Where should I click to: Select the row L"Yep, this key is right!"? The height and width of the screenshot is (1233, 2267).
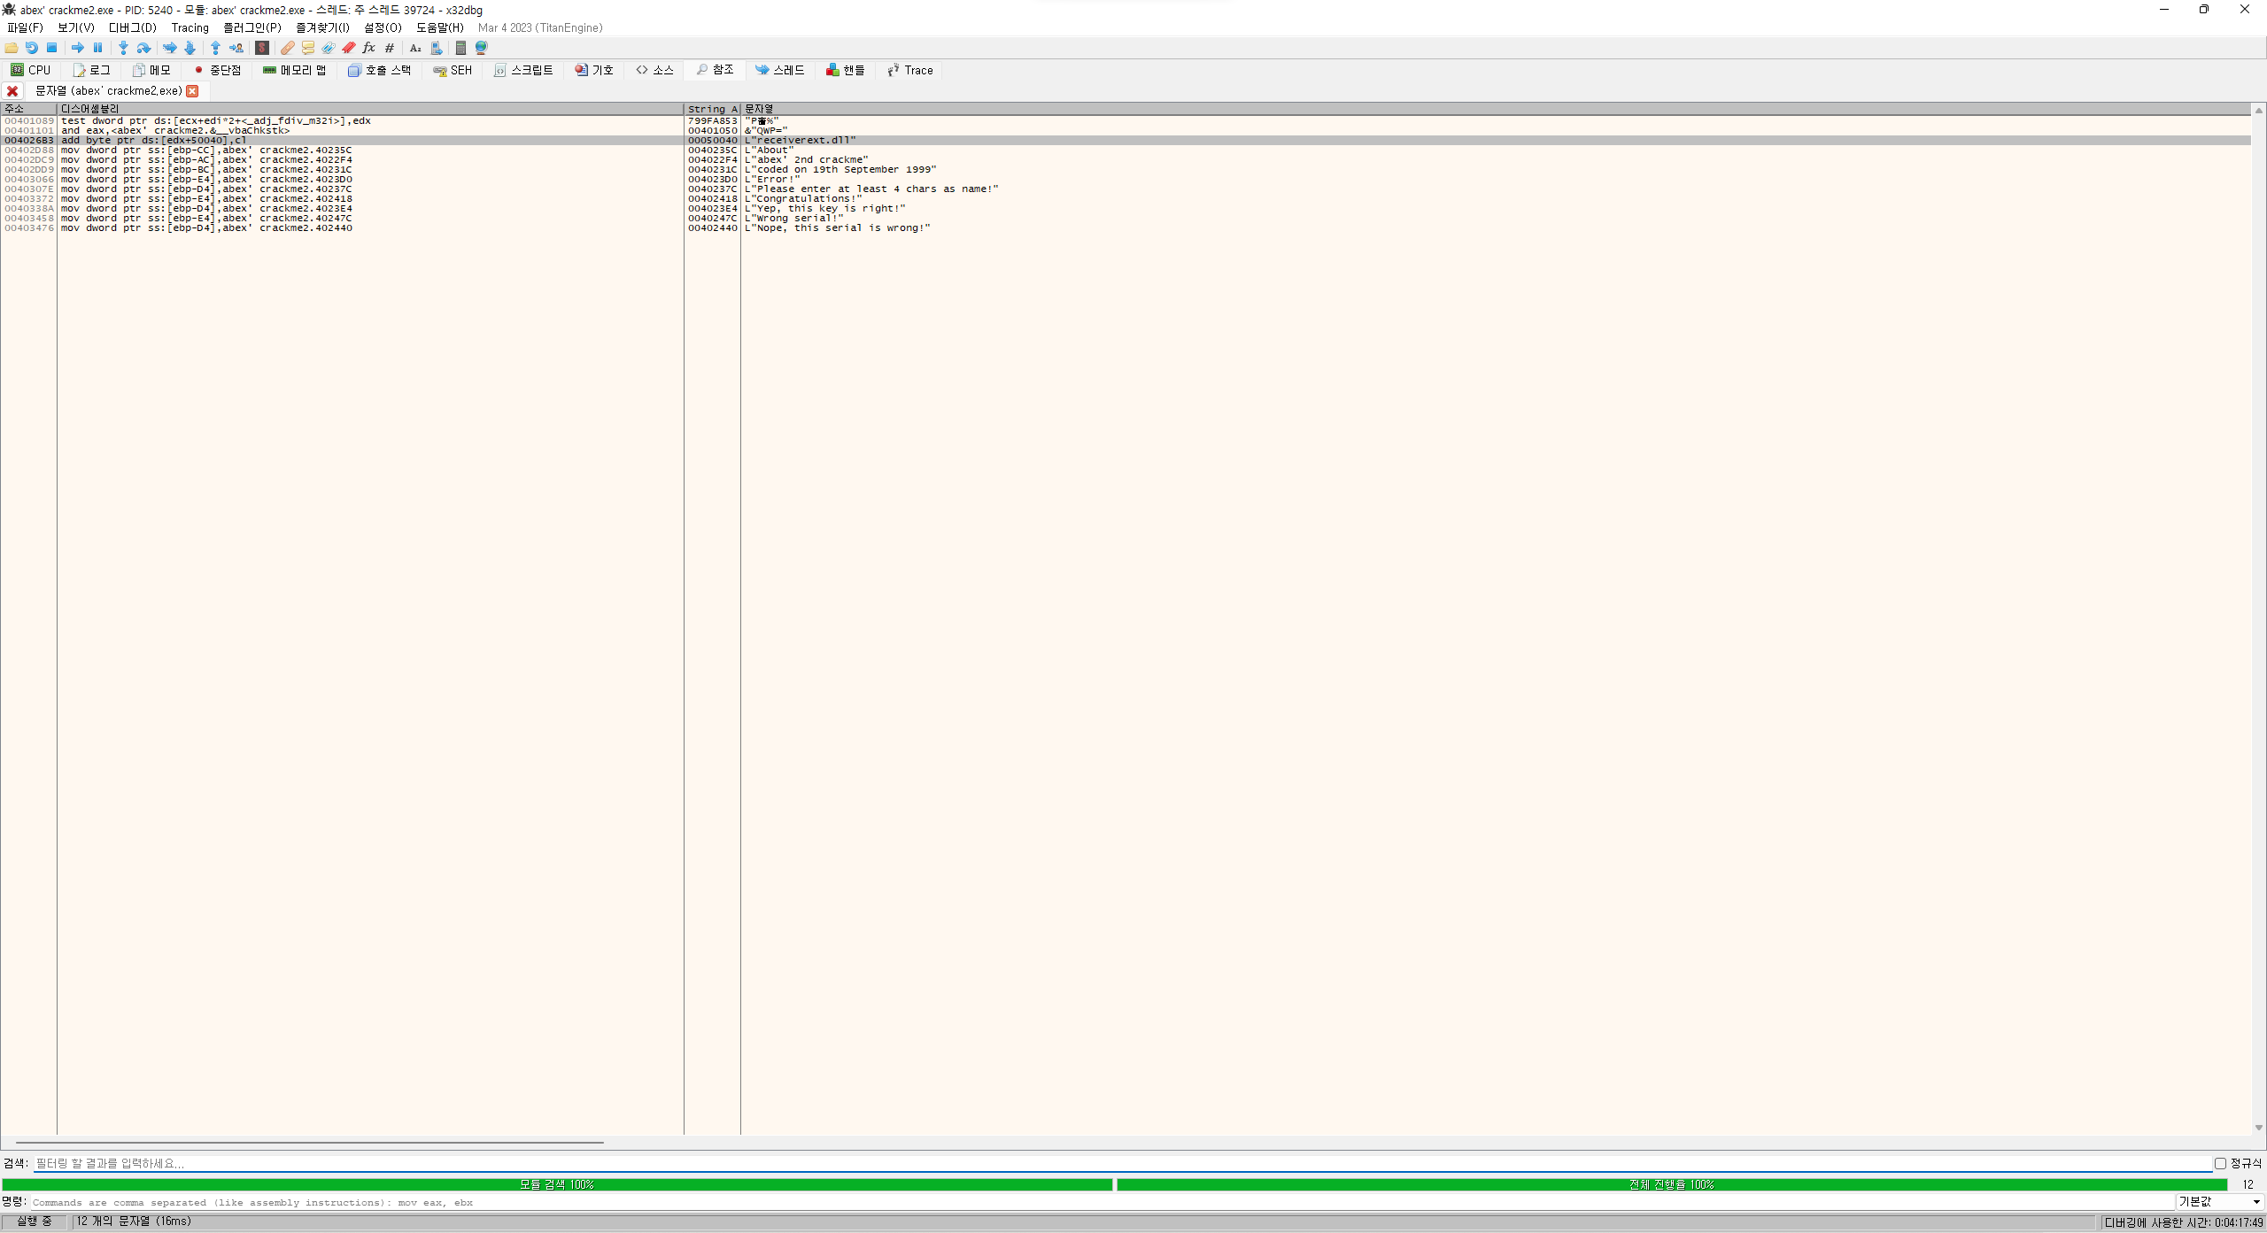click(1126, 209)
